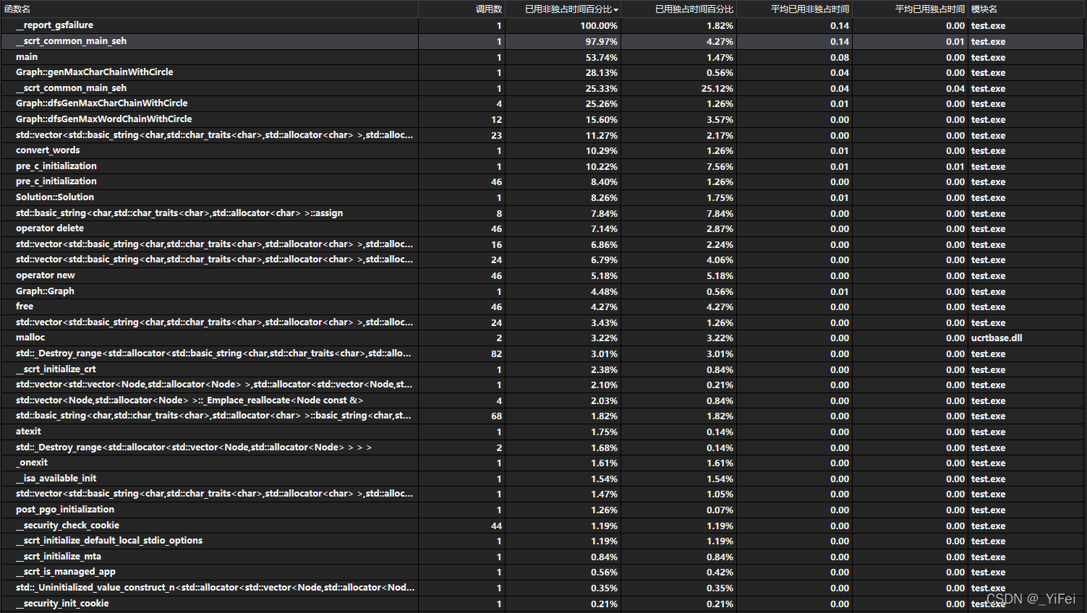Click the 模块名 column header
Viewport: 1087px width, 613px height.
[x=1027, y=9]
